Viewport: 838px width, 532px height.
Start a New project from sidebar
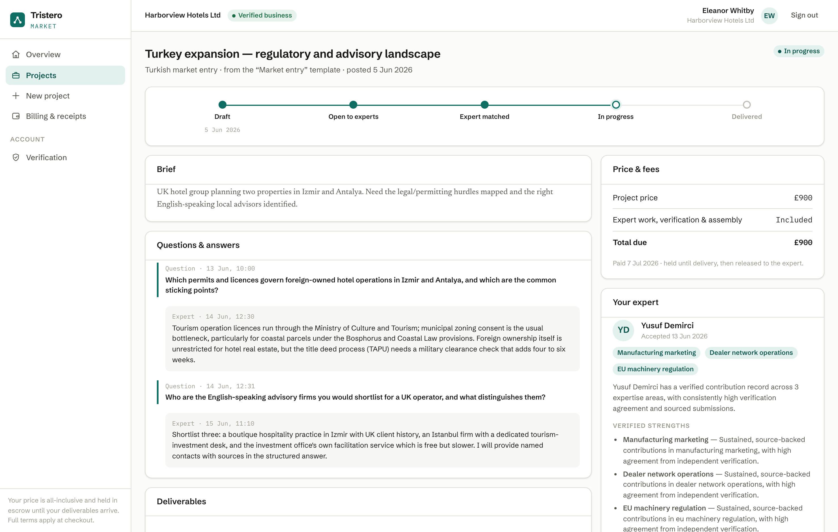[x=65, y=96]
